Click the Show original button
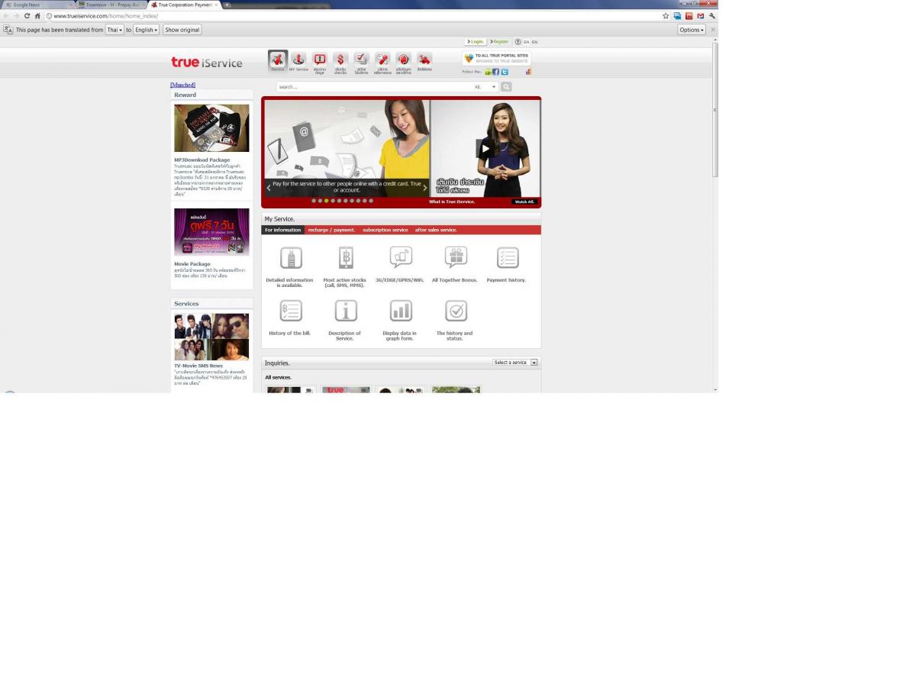The height and width of the screenshot is (687, 916). [182, 30]
